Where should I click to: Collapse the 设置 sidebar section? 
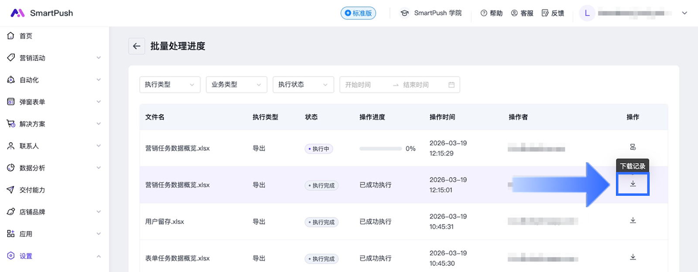[55, 256]
